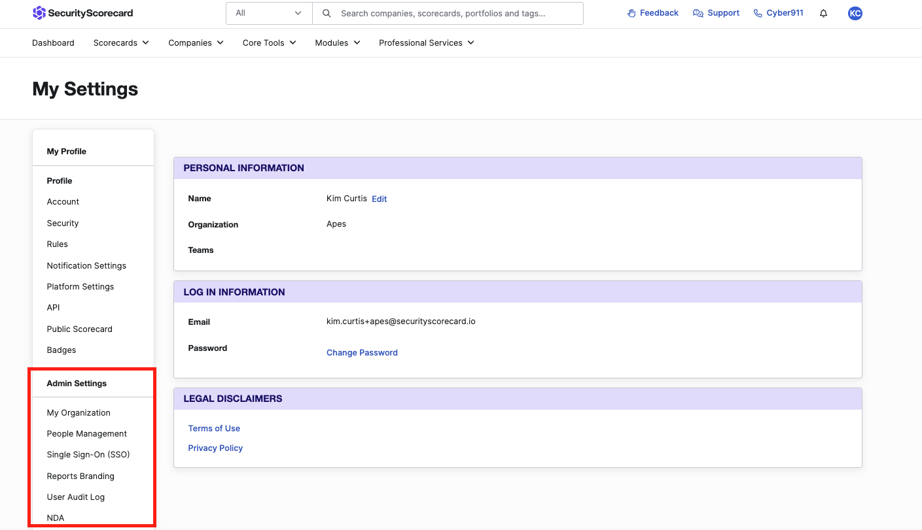Open notifications bell icon
This screenshot has width=922, height=530.
pyautogui.click(x=823, y=13)
